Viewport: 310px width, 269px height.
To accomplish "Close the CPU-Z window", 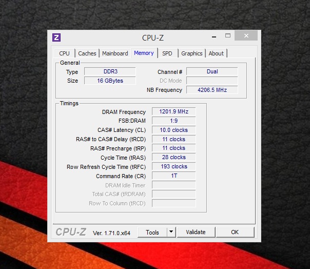I will [246, 35].
